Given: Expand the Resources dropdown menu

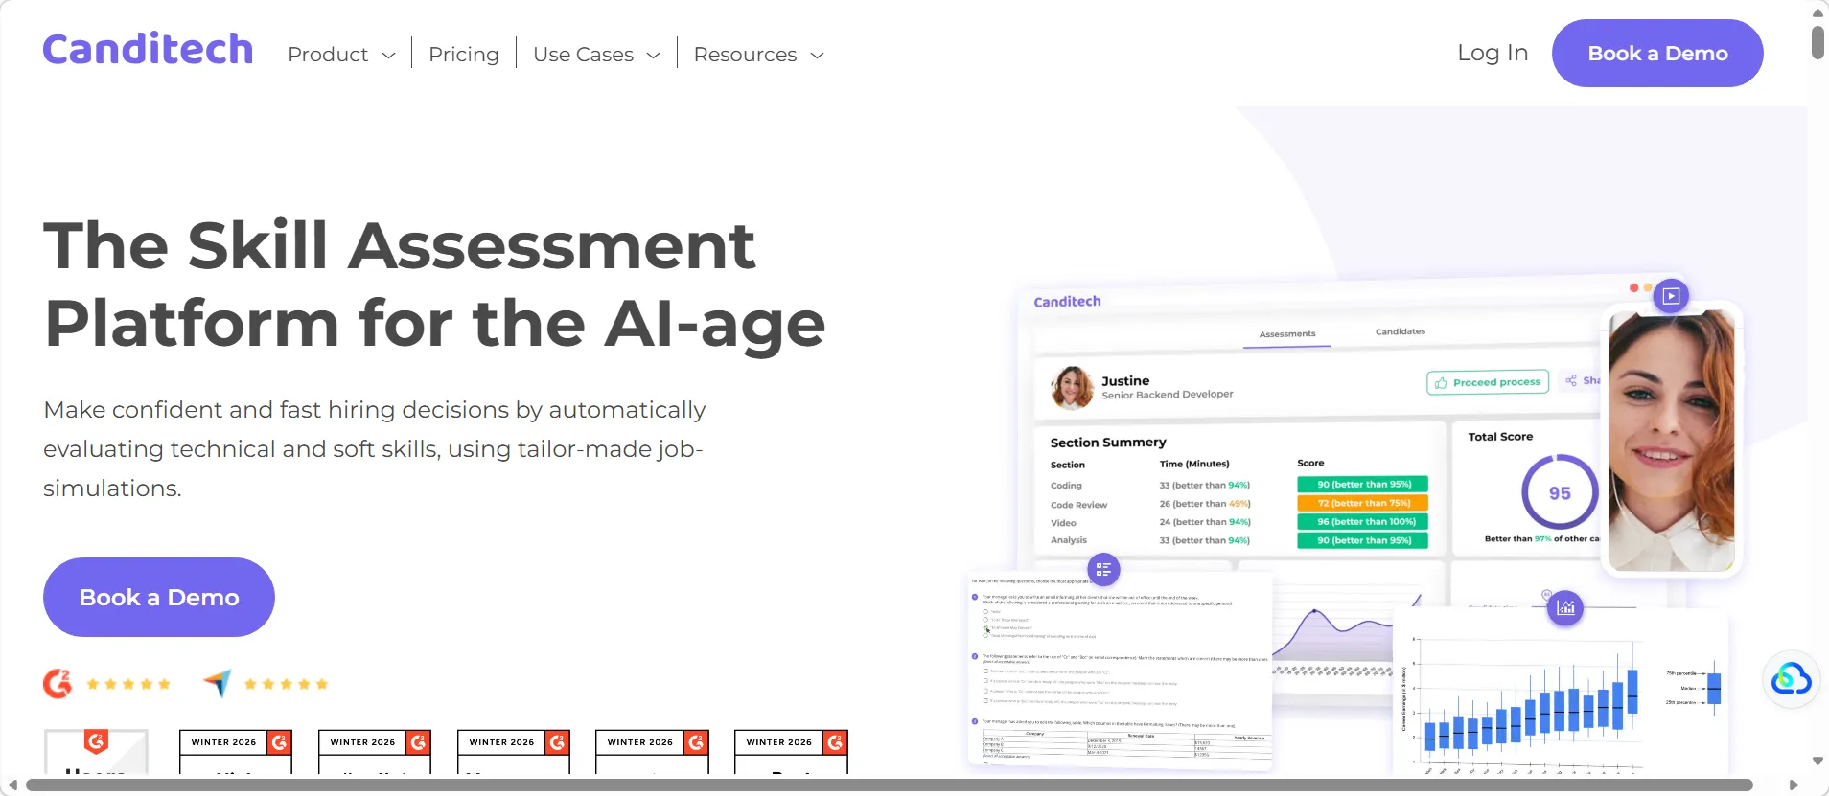Looking at the screenshot, I should tap(758, 55).
